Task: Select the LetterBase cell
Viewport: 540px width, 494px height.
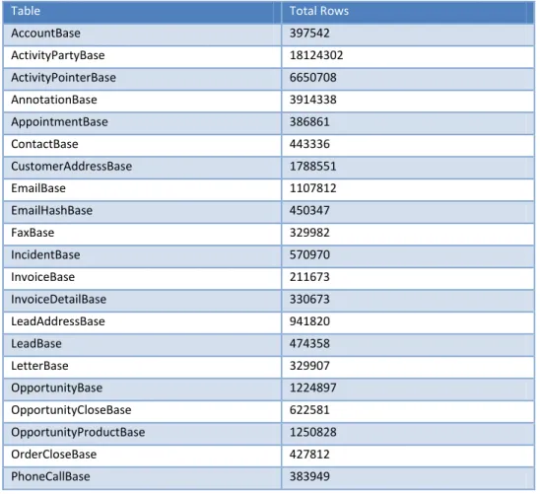Action: (x=142, y=367)
